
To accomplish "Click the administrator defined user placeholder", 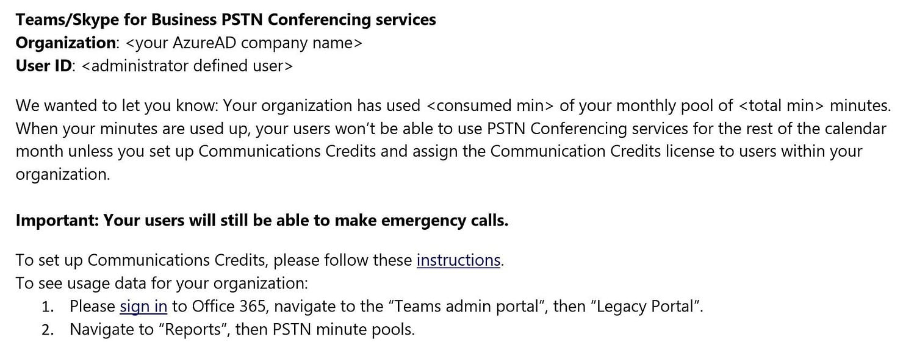I will (x=187, y=66).
